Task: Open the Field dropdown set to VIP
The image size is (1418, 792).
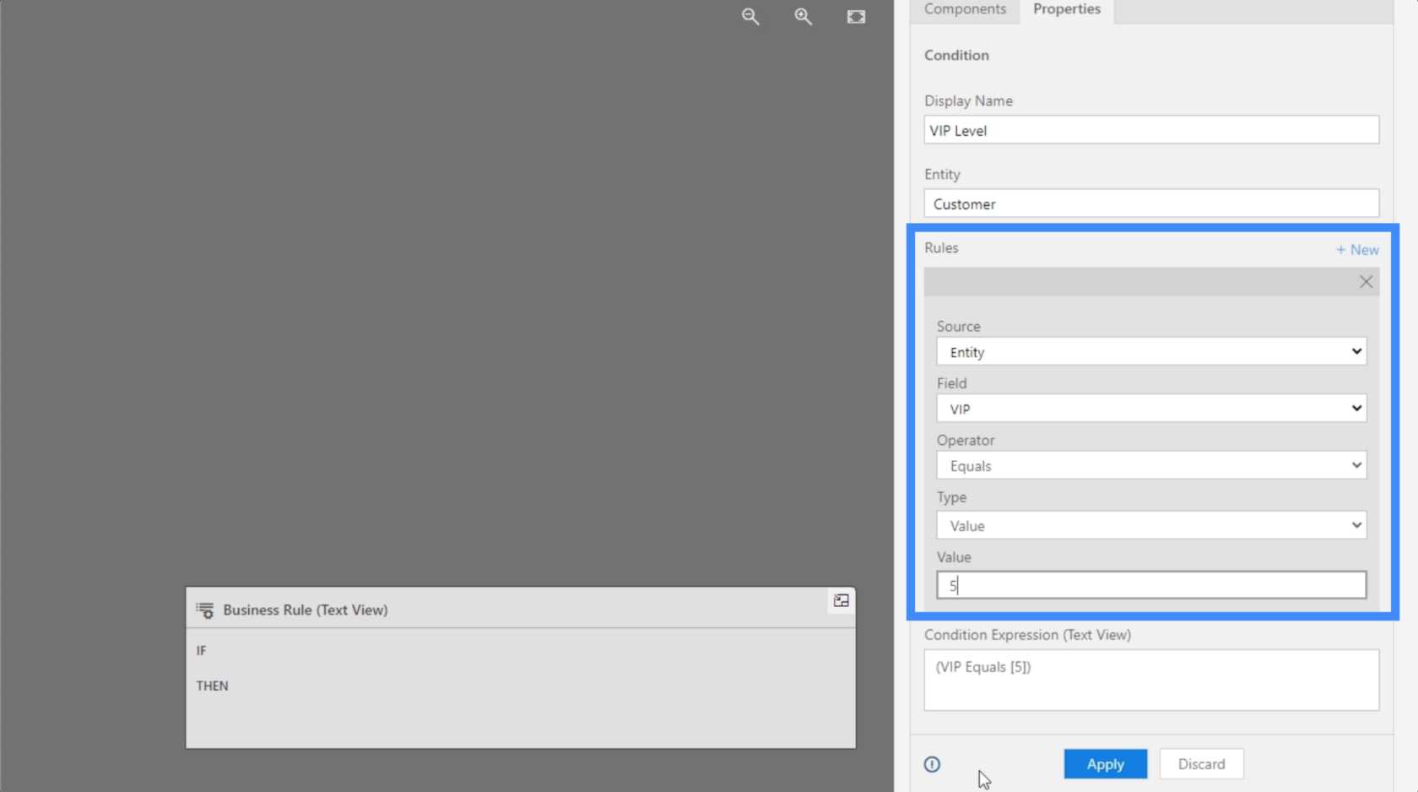Action: [1151, 409]
